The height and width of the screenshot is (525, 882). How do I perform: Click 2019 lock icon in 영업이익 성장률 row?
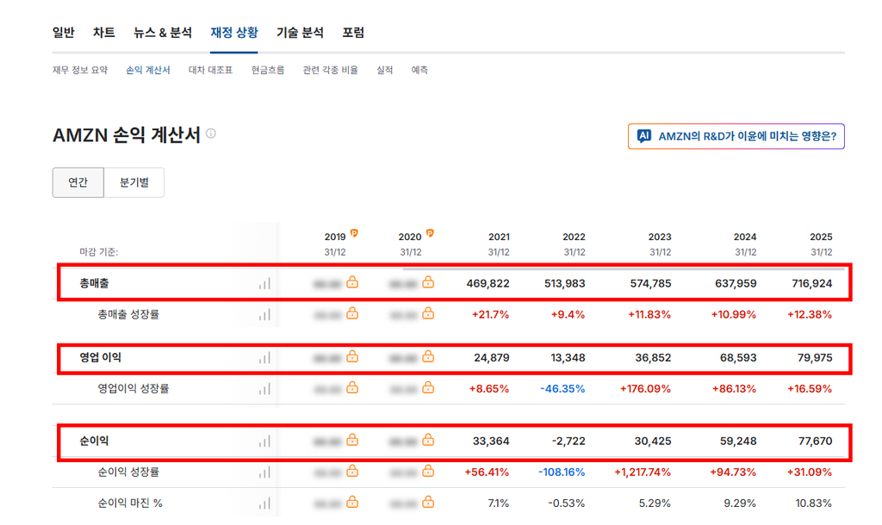tap(352, 387)
